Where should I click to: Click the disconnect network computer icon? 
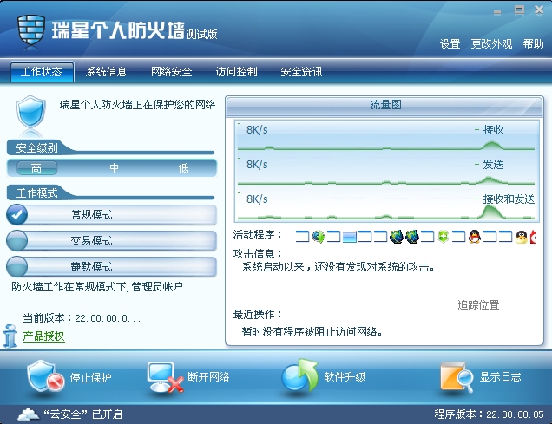[x=165, y=377]
